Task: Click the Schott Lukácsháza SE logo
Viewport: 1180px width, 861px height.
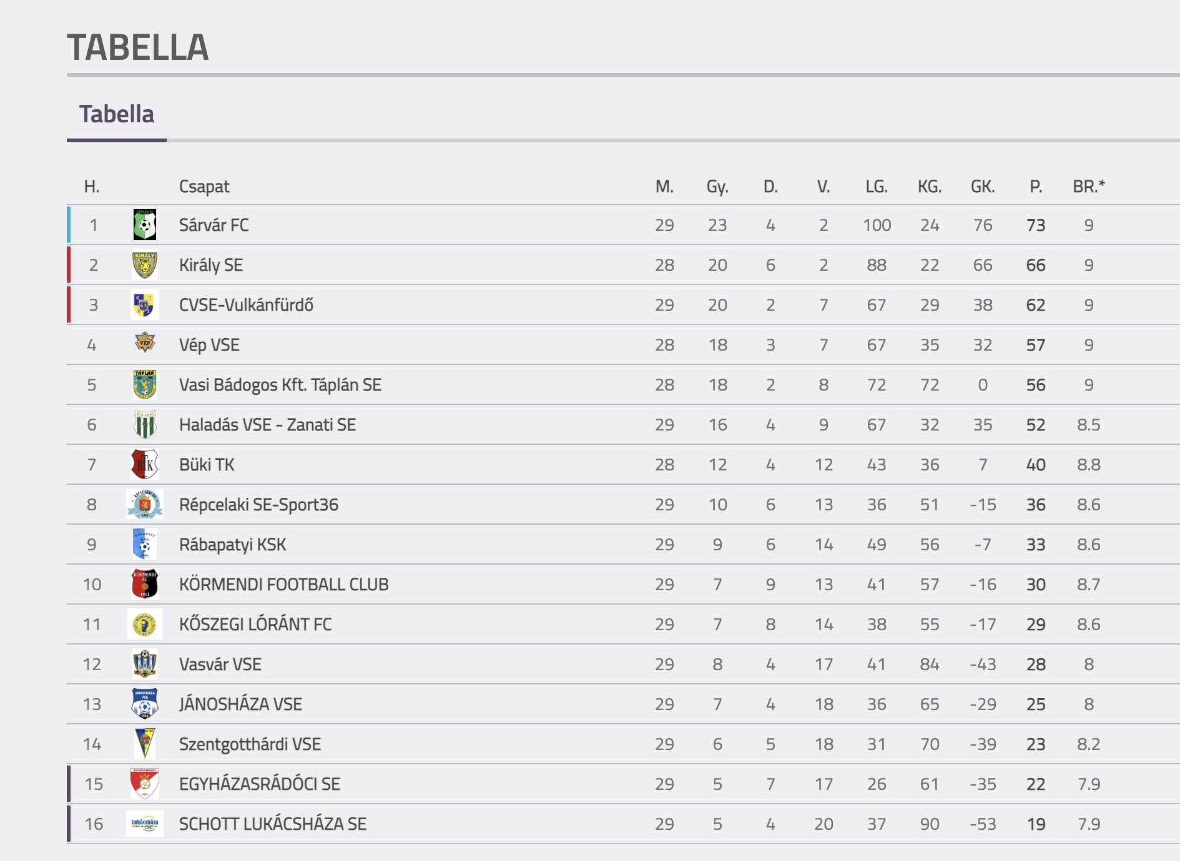Action: pos(145,824)
